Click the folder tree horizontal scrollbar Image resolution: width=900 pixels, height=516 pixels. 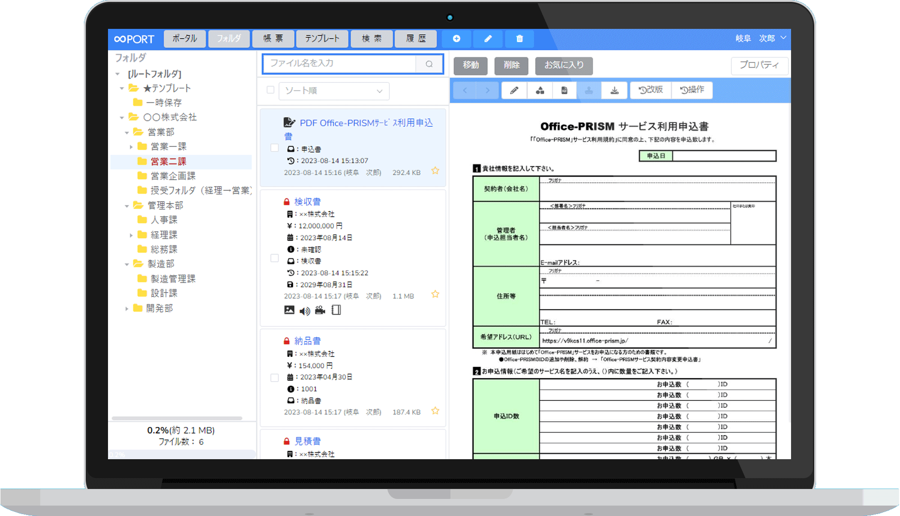177,418
